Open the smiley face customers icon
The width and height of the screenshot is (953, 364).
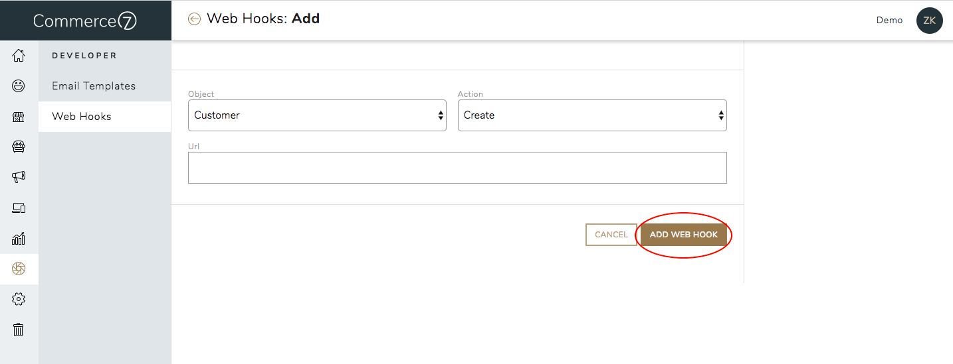click(x=19, y=86)
